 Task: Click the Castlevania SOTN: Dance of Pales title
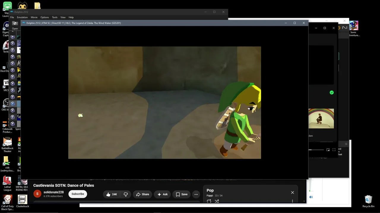click(x=64, y=185)
